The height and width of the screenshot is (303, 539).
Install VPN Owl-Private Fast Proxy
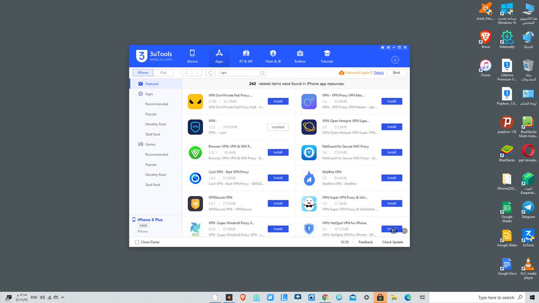[x=278, y=101]
